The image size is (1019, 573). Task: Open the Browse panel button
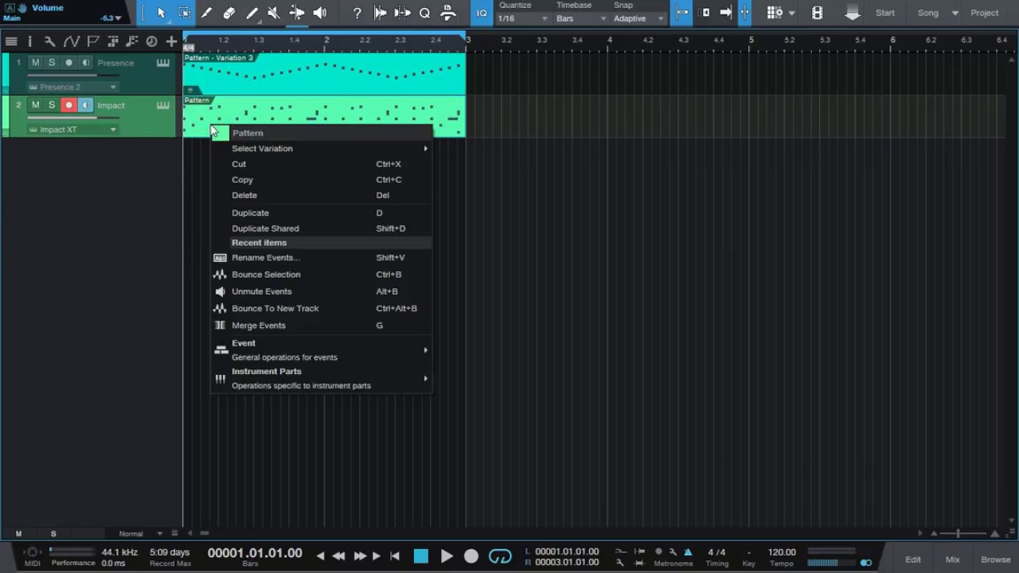coord(995,559)
